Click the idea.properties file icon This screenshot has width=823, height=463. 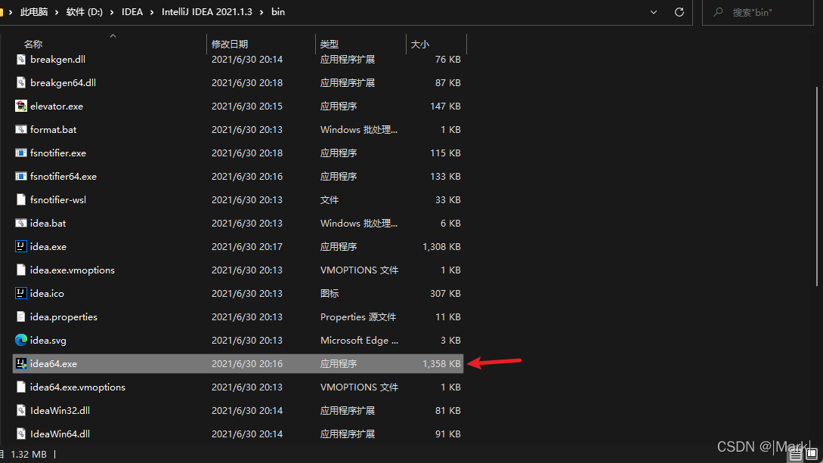point(20,316)
